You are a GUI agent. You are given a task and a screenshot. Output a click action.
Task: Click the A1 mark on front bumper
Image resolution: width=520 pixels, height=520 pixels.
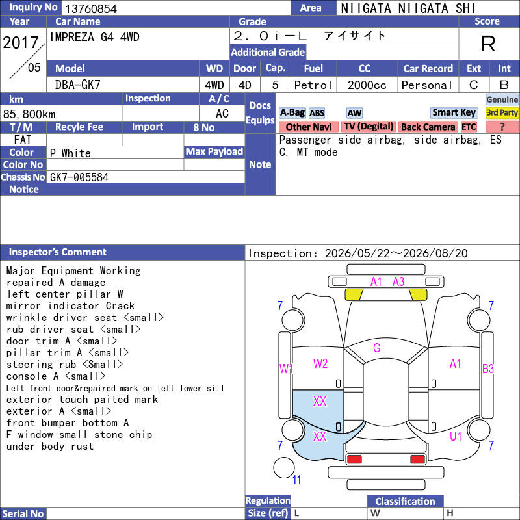[376, 282]
